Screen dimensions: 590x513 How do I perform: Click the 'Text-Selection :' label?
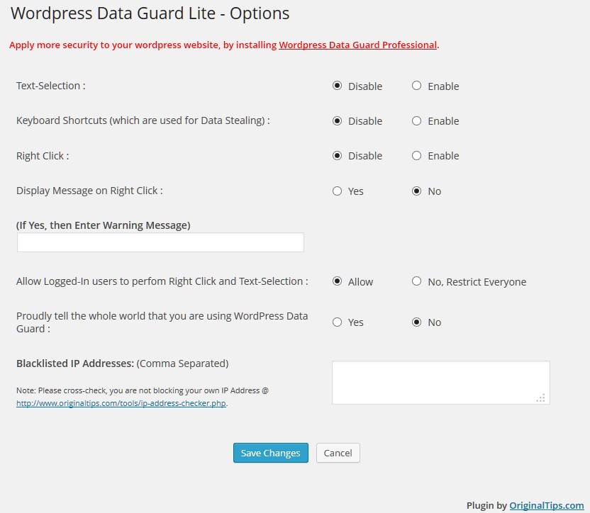coord(51,86)
